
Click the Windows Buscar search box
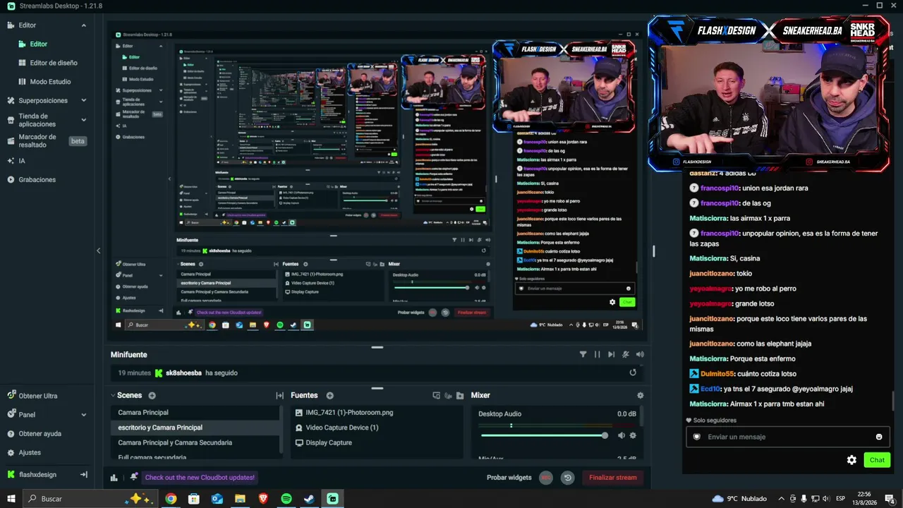[92, 499]
